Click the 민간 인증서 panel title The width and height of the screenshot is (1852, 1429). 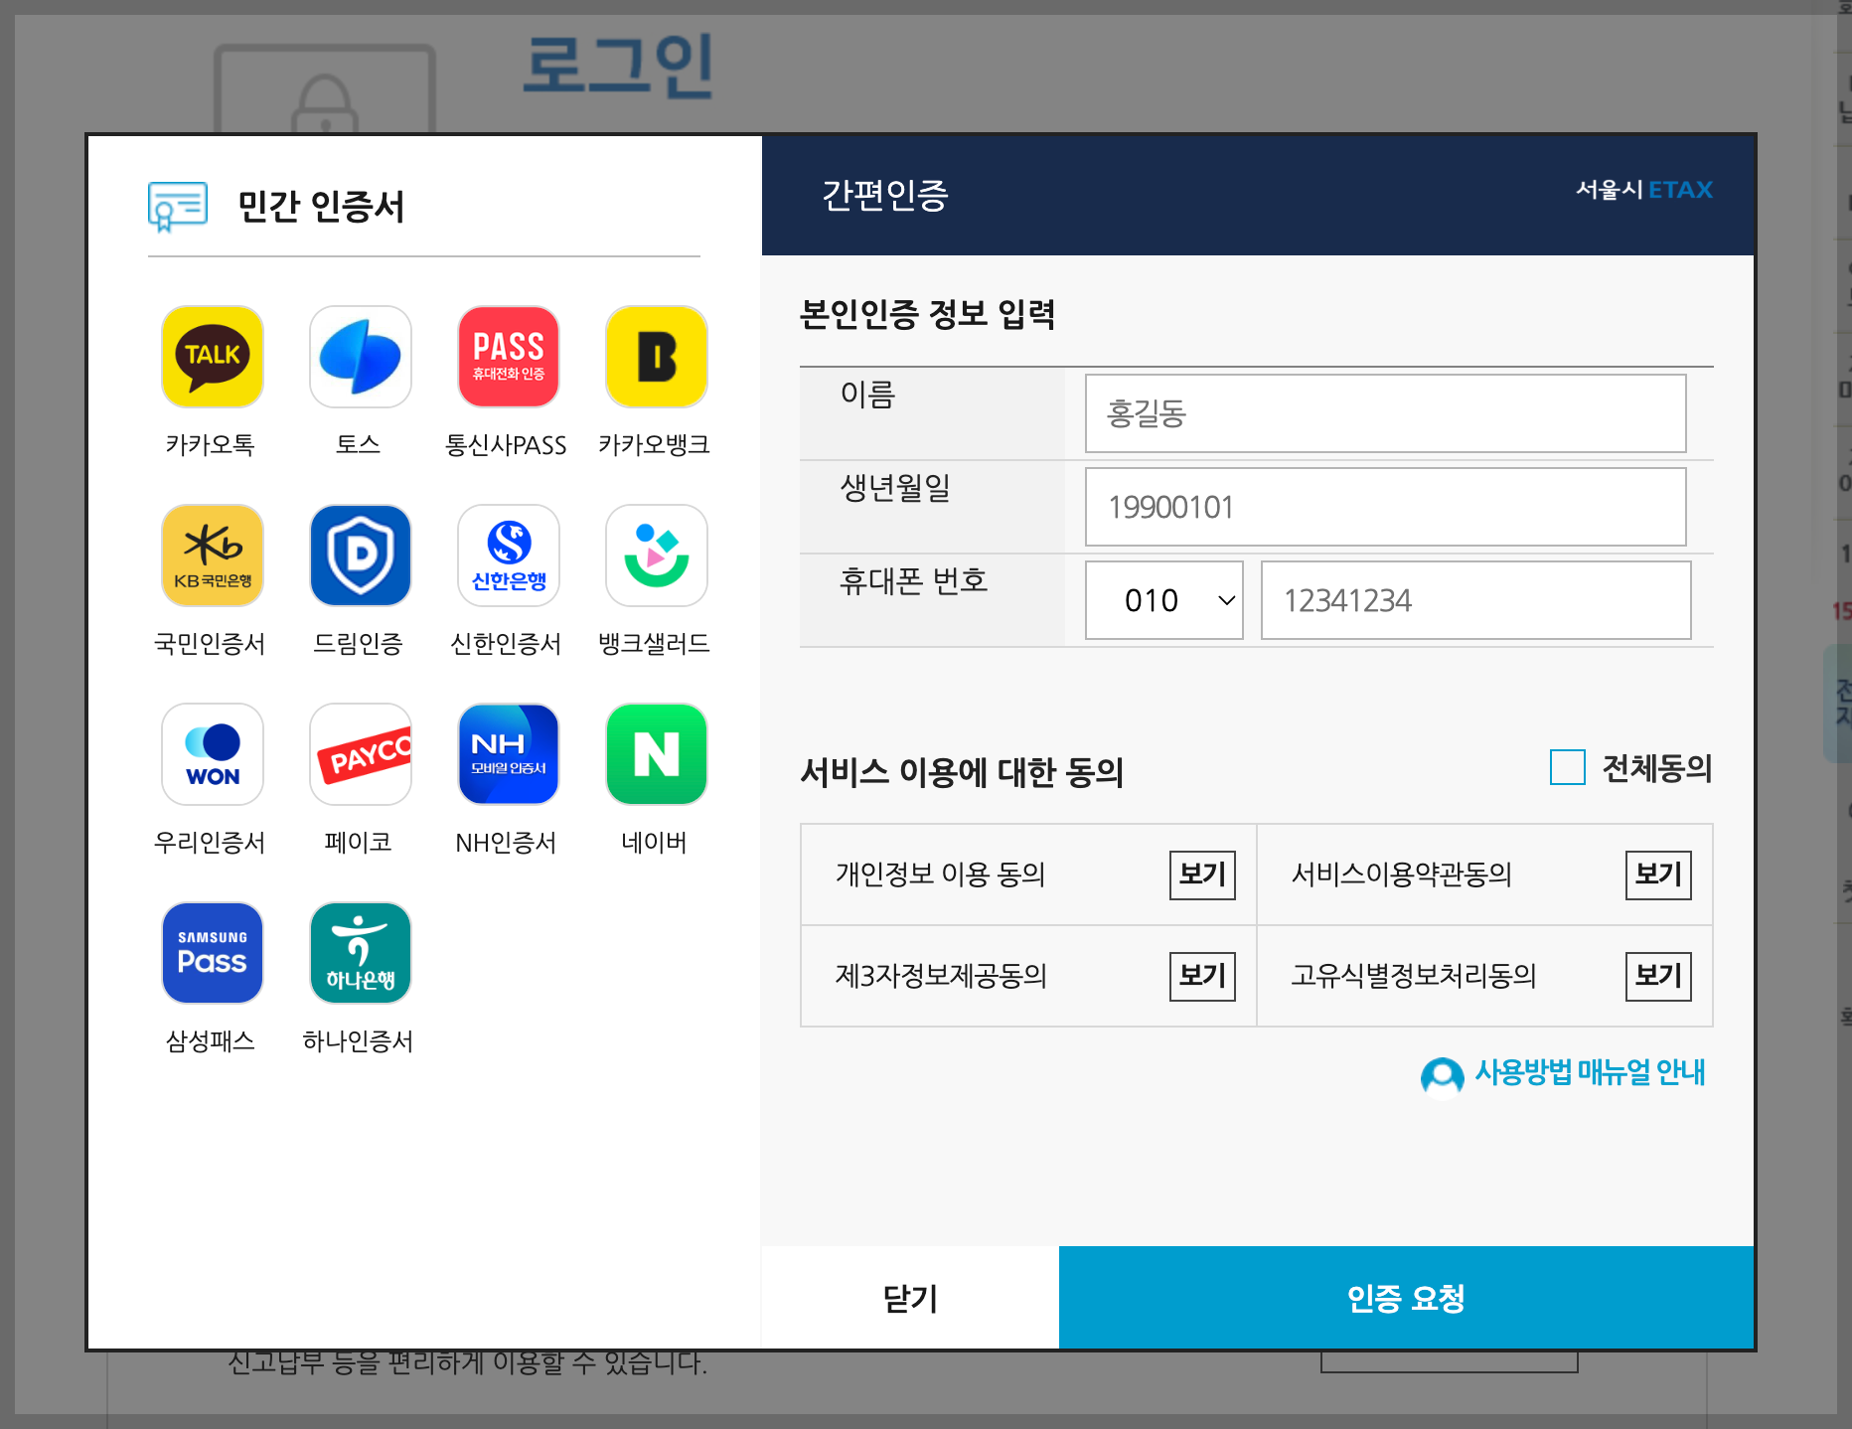[321, 207]
